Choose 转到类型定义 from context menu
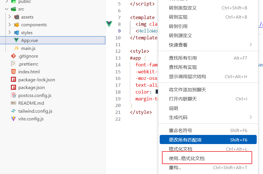Screen dimensions: 263x174 pos(208,8)
